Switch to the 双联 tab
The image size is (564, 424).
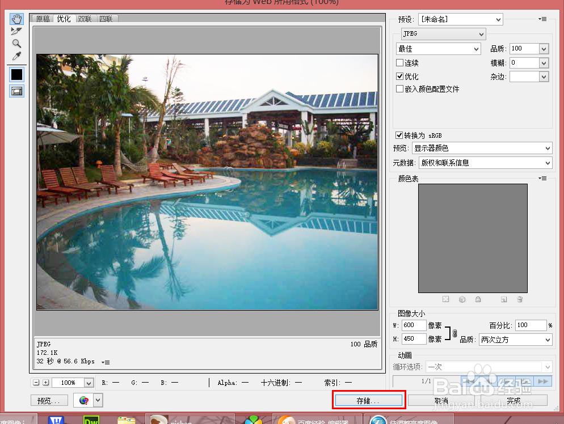85,19
